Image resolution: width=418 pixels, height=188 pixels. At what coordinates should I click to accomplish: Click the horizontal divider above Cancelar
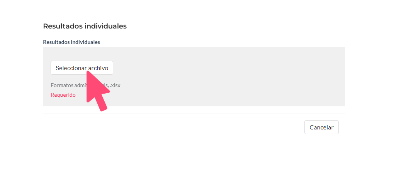(194, 114)
